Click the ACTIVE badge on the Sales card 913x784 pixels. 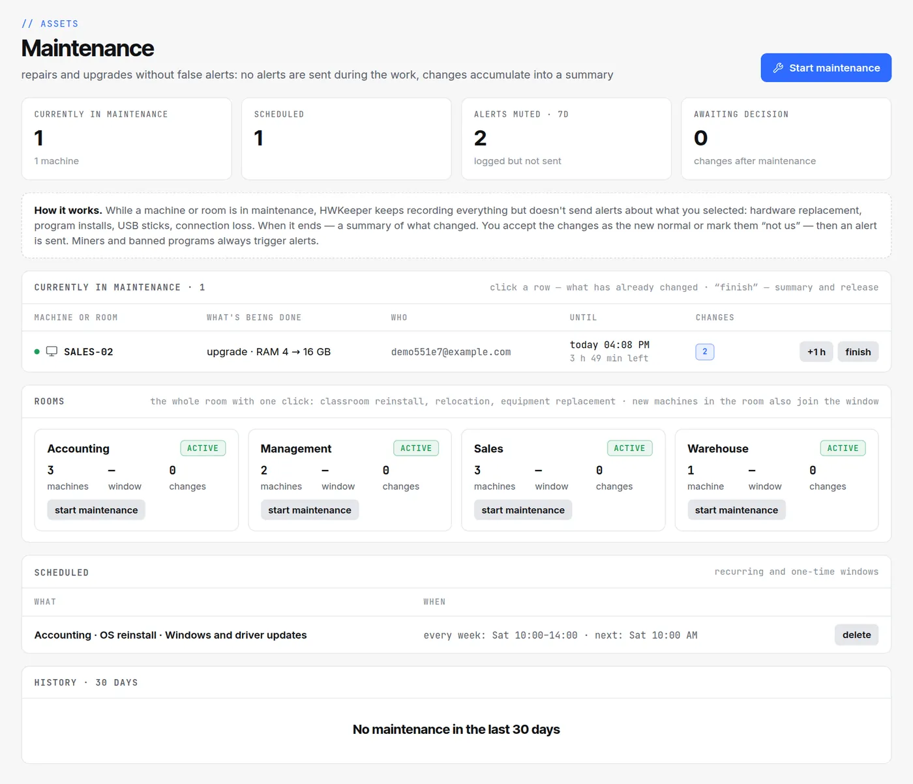coord(629,448)
